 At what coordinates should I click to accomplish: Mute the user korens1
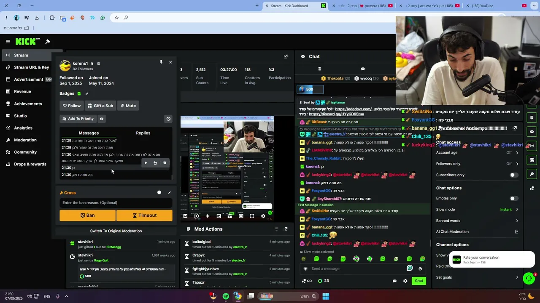pyautogui.click(x=128, y=106)
